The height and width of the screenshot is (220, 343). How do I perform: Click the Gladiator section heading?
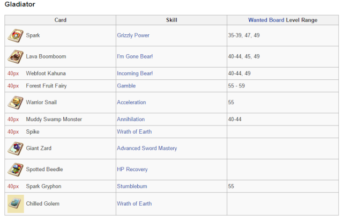tap(20, 4)
